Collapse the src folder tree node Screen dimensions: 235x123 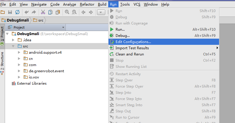(x=13, y=46)
